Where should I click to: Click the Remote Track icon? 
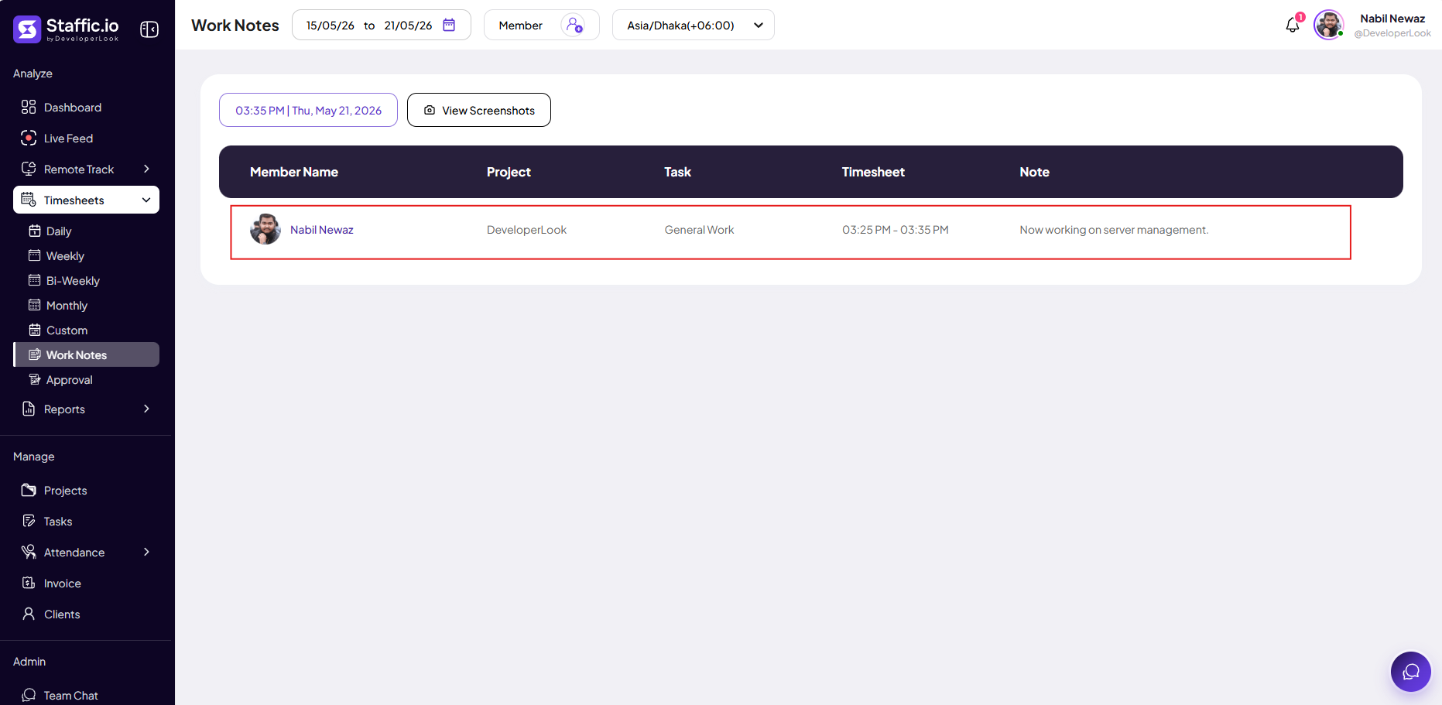coord(29,169)
